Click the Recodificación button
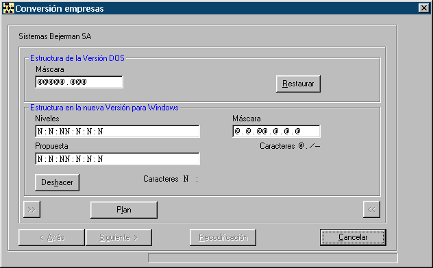The image size is (433, 268). (x=223, y=237)
